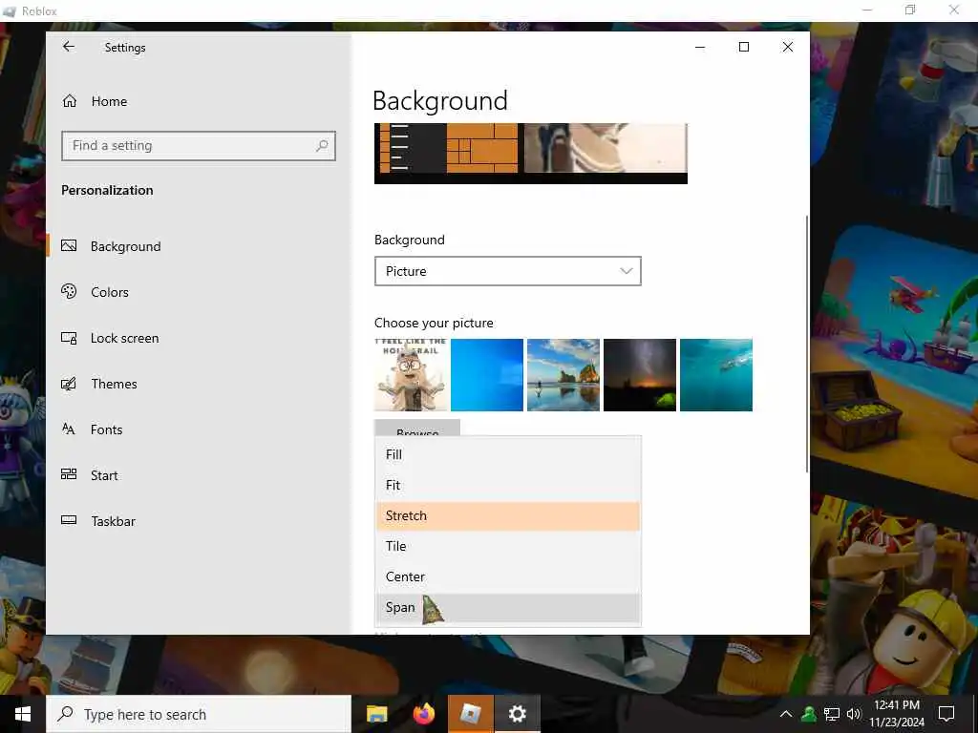The height and width of the screenshot is (733, 978).
Task: Choose Center from the fit list
Action: 508,576
